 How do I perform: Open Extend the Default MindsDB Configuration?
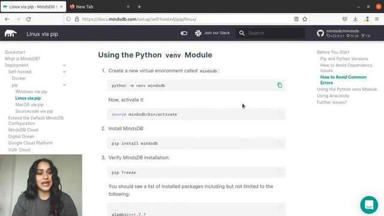36,121
